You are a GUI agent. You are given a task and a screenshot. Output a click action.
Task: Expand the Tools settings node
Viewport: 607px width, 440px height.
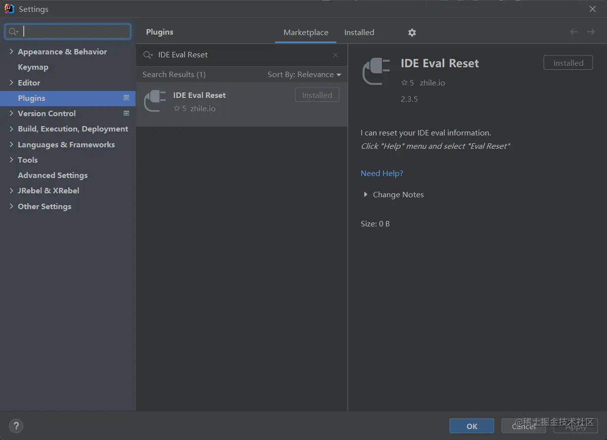coord(11,160)
